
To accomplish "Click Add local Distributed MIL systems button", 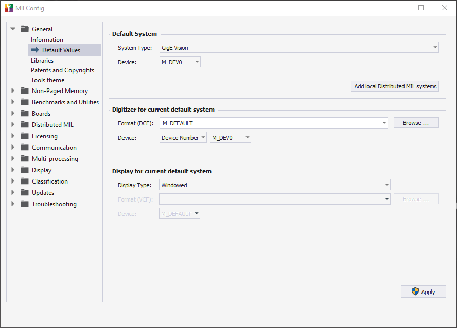I will coord(395,86).
